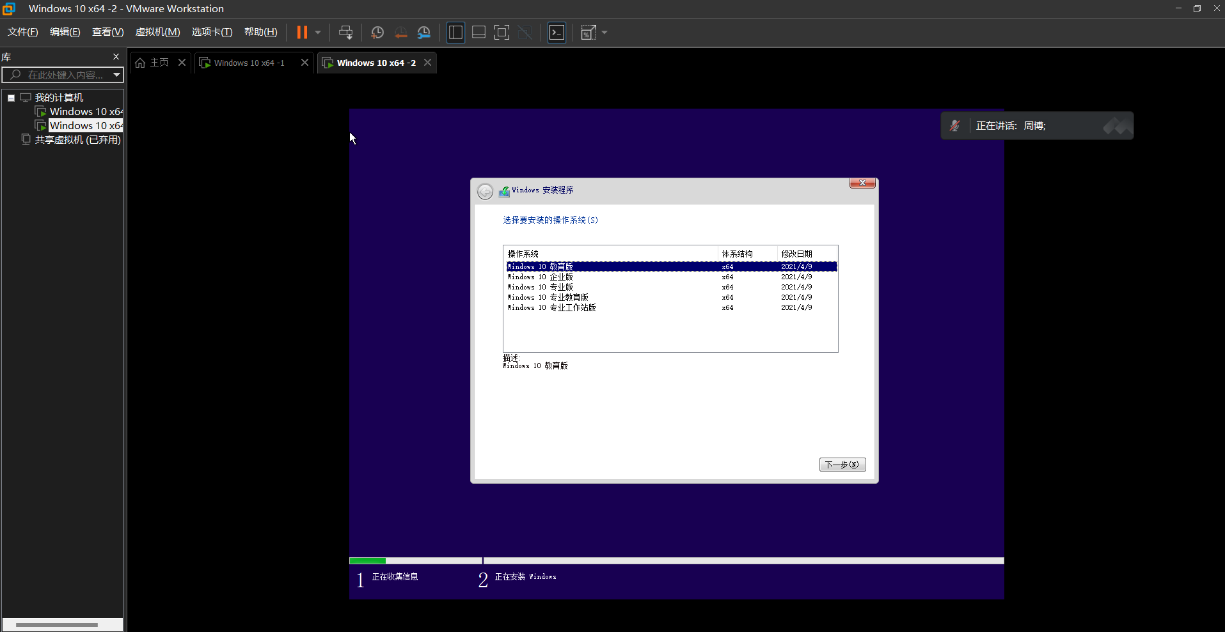Close the Windows 10 x64 -1 tab
Image resolution: width=1225 pixels, height=632 pixels.
point(304,63)
